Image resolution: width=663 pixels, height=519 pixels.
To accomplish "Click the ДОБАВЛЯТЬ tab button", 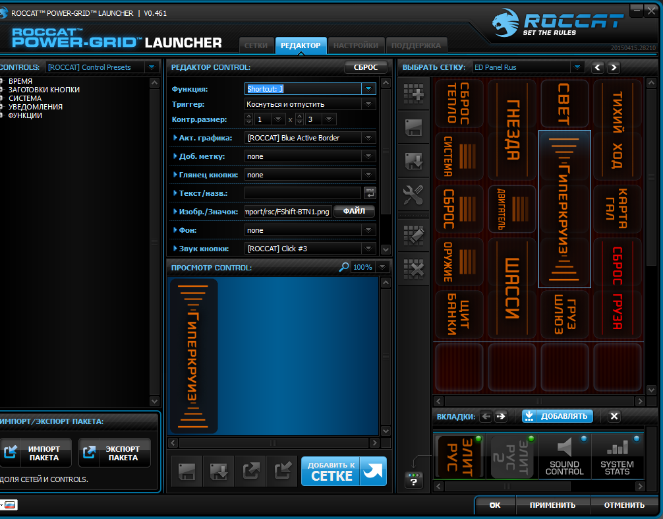I will pyautogui.click(x=558, y=416).
